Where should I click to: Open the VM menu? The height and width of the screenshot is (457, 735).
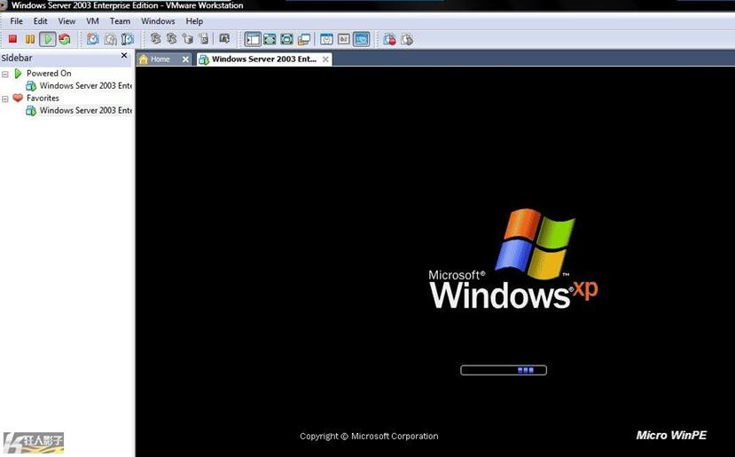point(92,21)
